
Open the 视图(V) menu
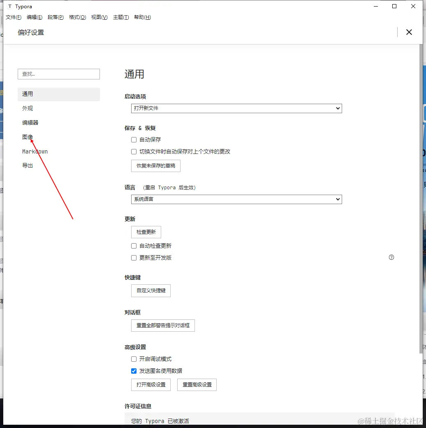99,17
